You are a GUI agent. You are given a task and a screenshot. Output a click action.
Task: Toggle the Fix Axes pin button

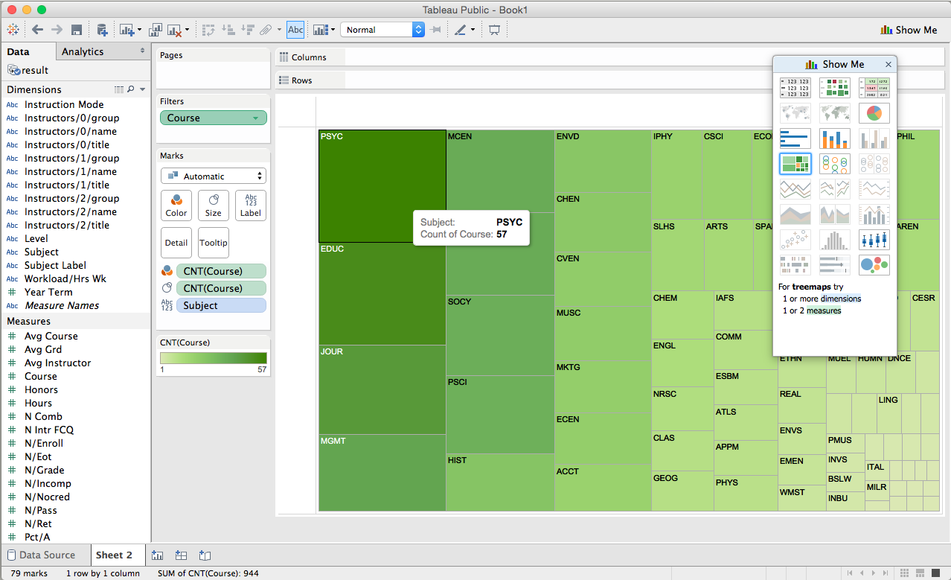click(x=436, y=30)
